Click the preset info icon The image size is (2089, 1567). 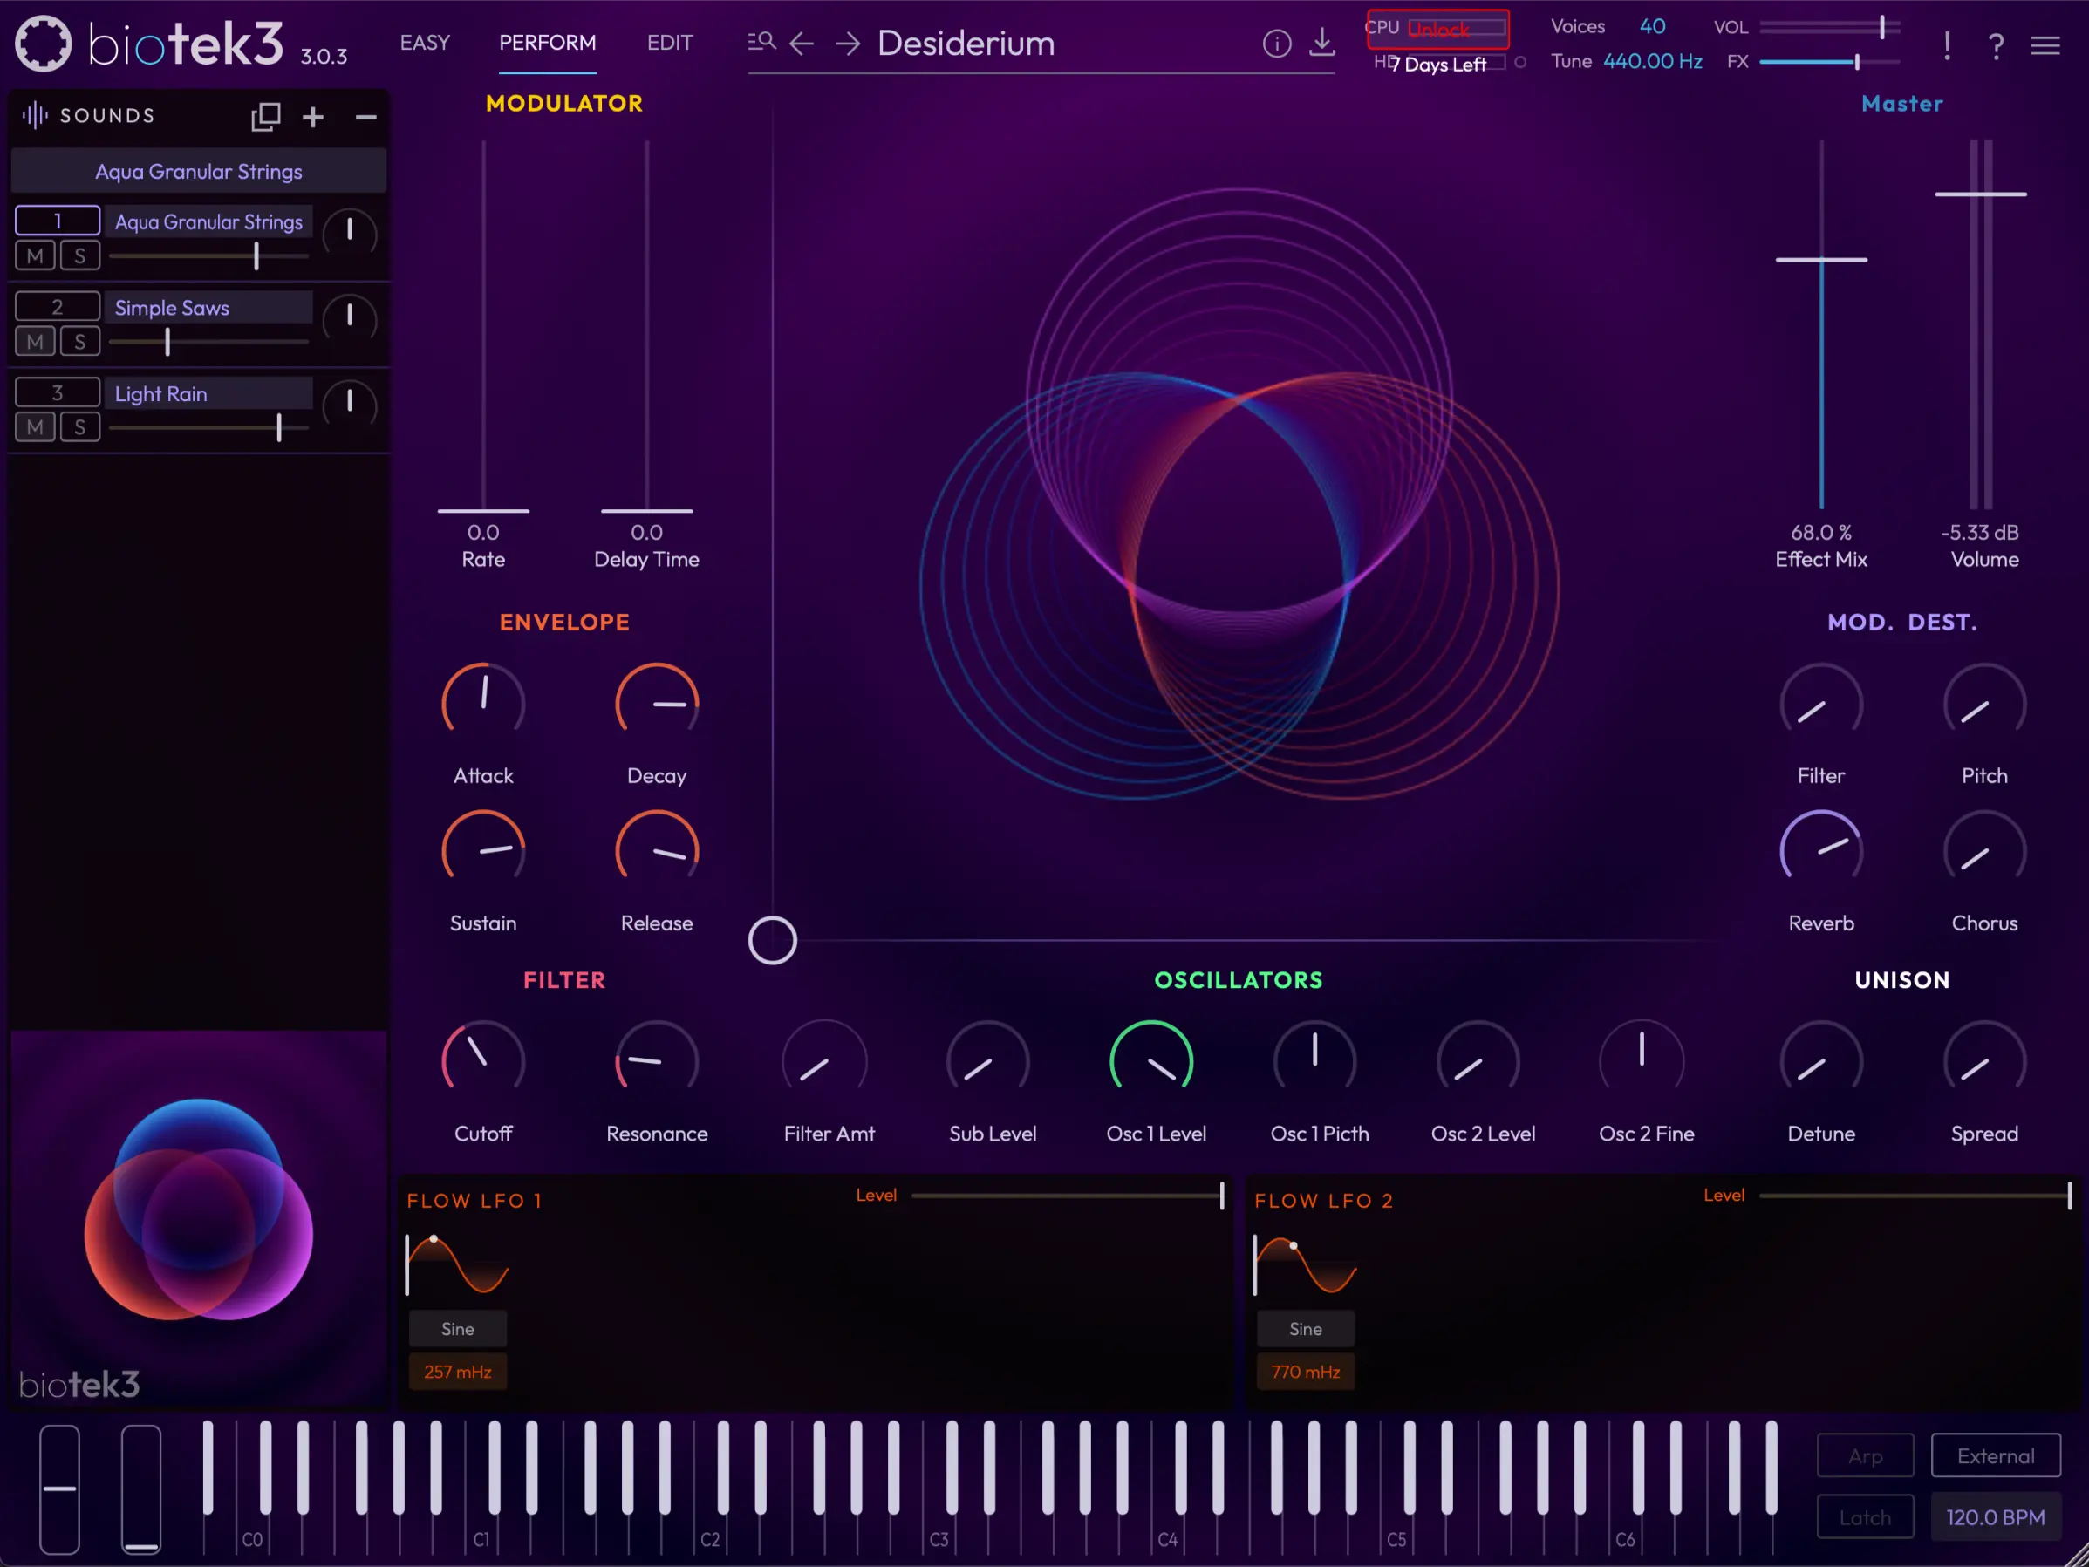(x=1277, y=44)
